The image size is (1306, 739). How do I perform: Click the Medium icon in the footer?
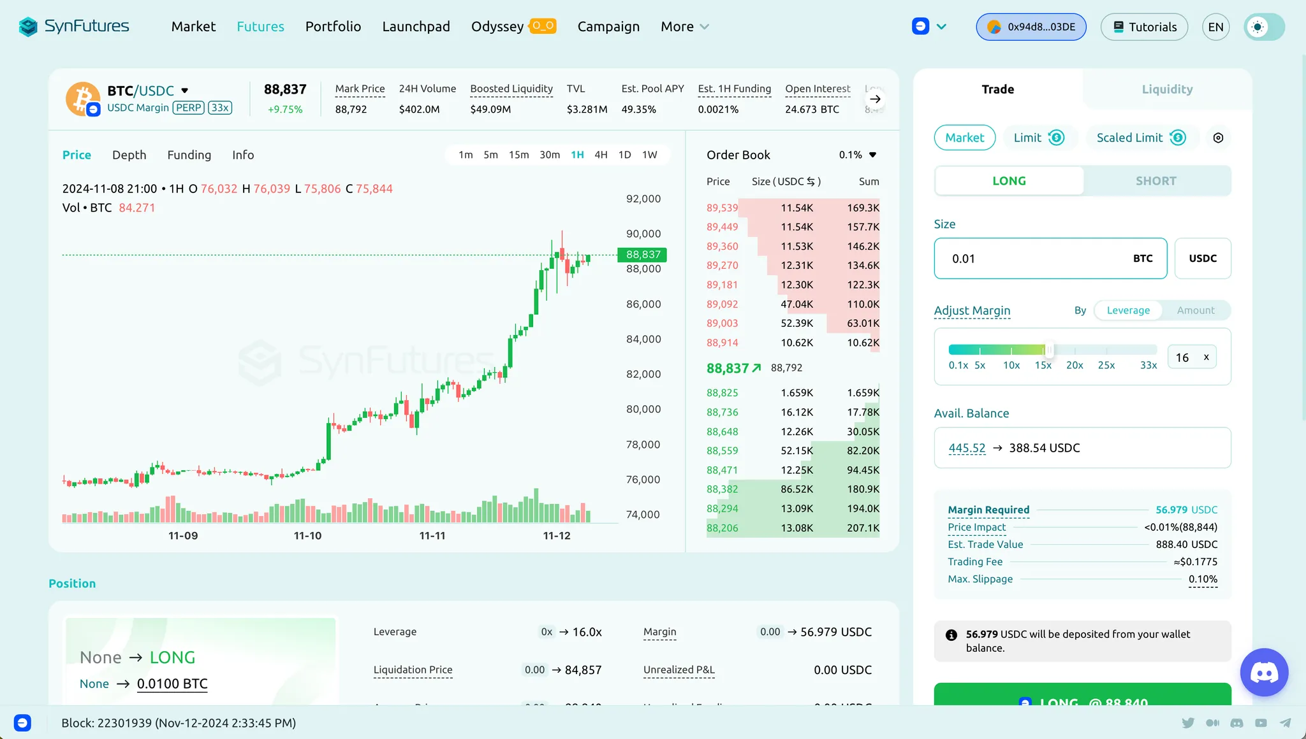pos(1213,722)
